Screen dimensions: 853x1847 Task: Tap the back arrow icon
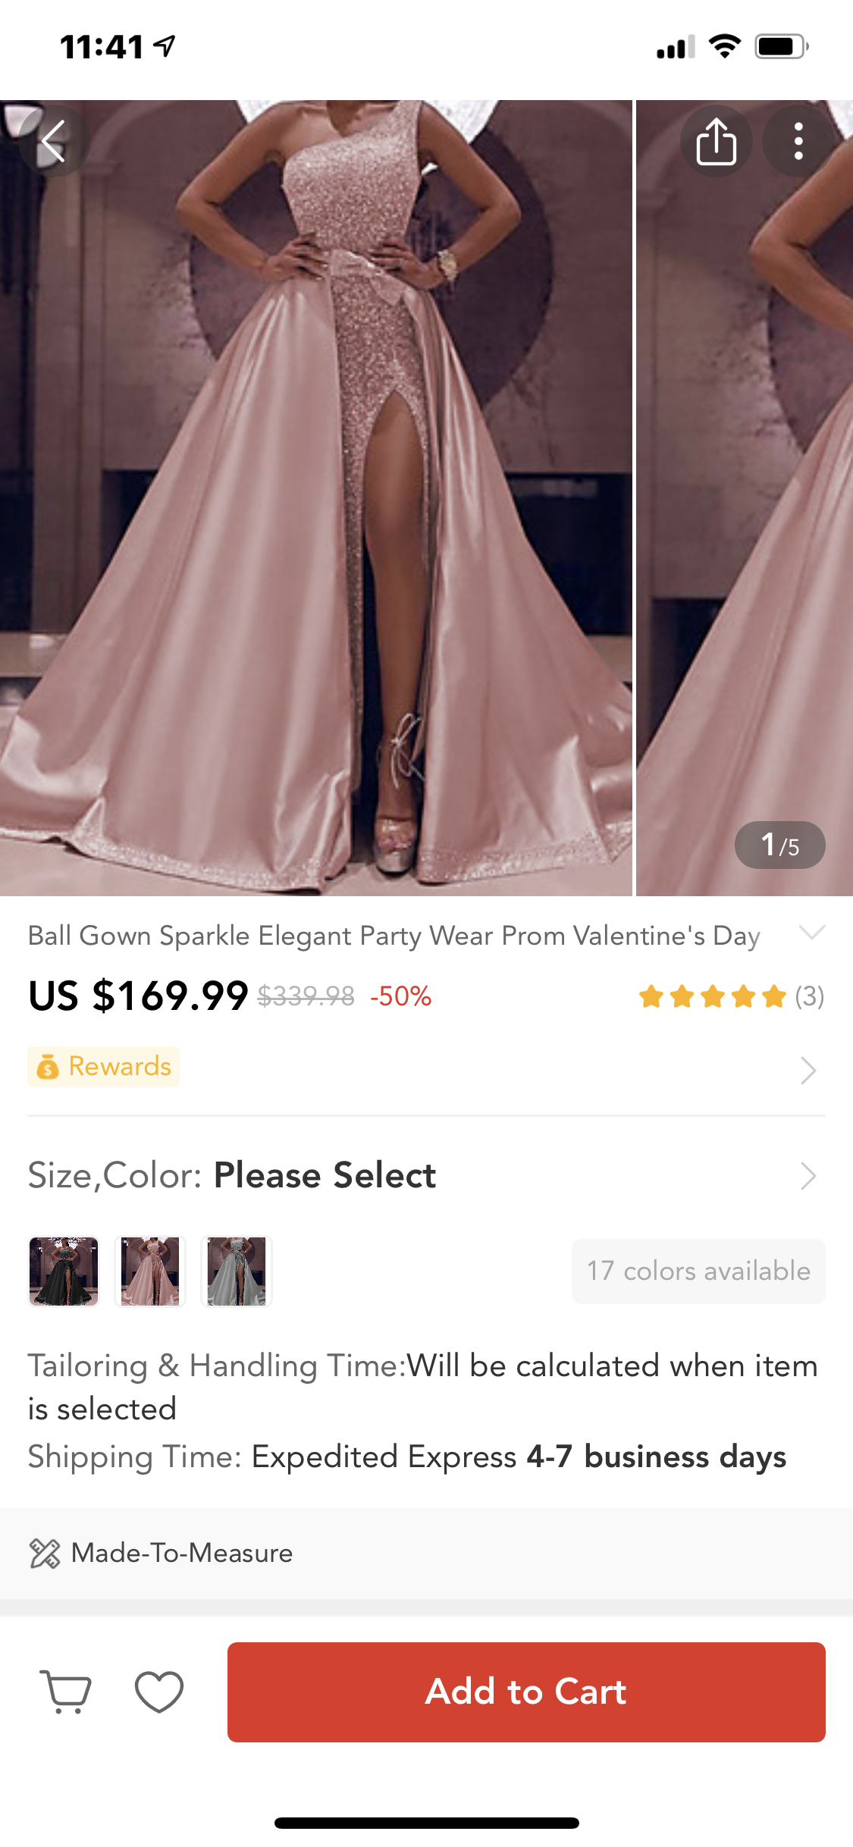click(x=53, y=142)
